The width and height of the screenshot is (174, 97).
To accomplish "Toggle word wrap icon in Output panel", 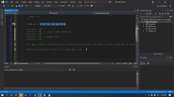I will pos(74,70).
